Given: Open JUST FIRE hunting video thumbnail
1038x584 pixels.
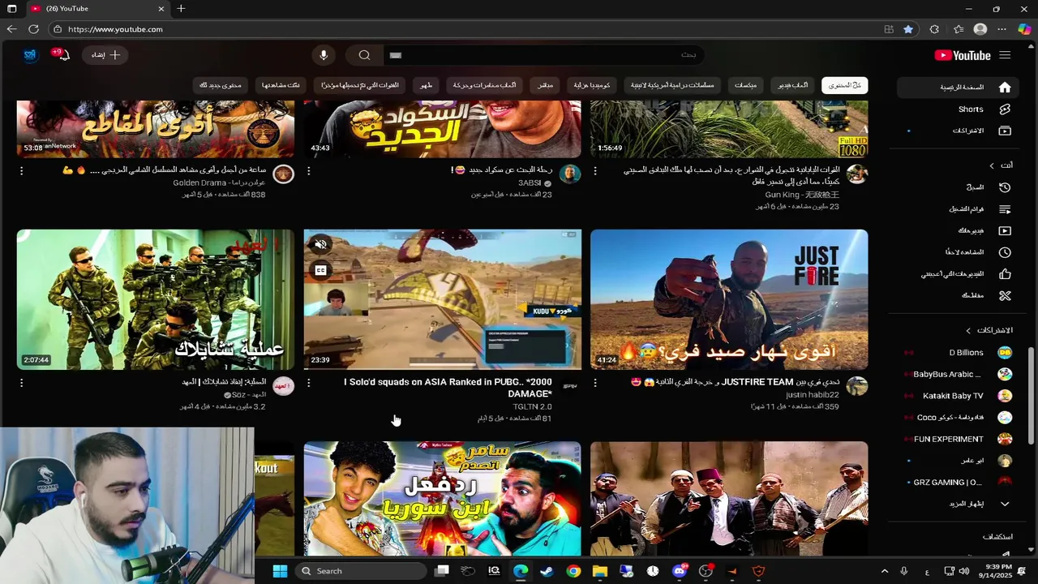Looking at the screenshot, I should tap(729, 299).
